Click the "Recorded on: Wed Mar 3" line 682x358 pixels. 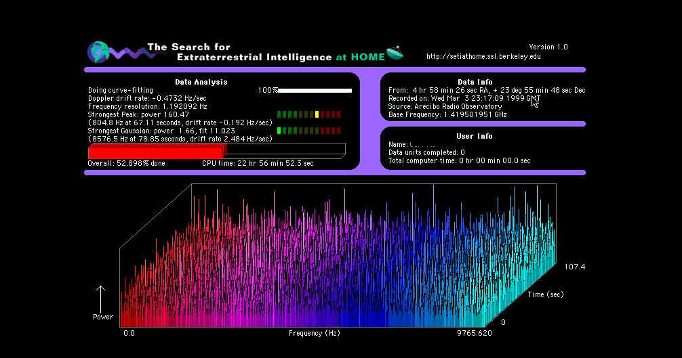click(464, 99)
